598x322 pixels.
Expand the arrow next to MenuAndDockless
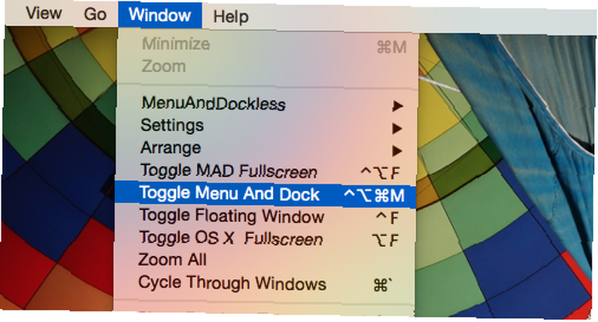click(x=398, y=106)
